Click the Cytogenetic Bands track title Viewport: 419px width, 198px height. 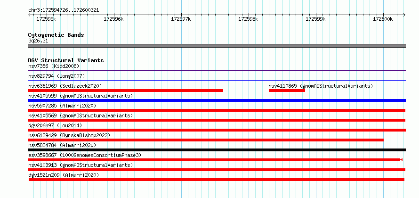point(56,35)
